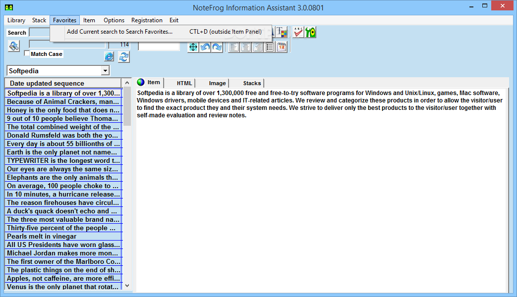Open the Library menu

pos(16,20)
